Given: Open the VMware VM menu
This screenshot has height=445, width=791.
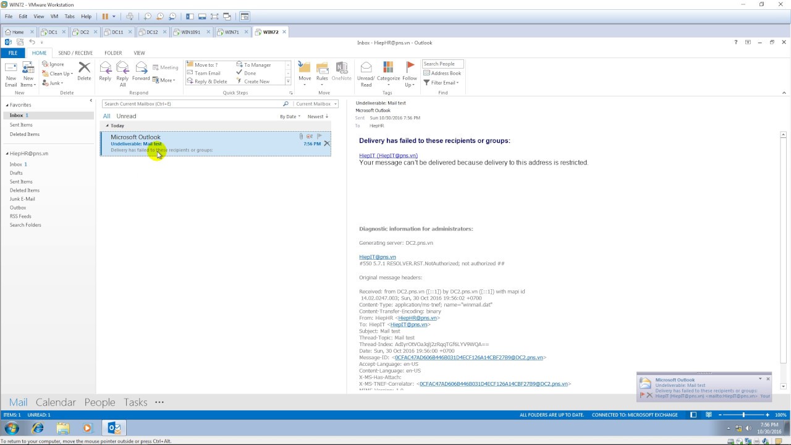Looking at the screenshot, I should (x=53, y=16).
